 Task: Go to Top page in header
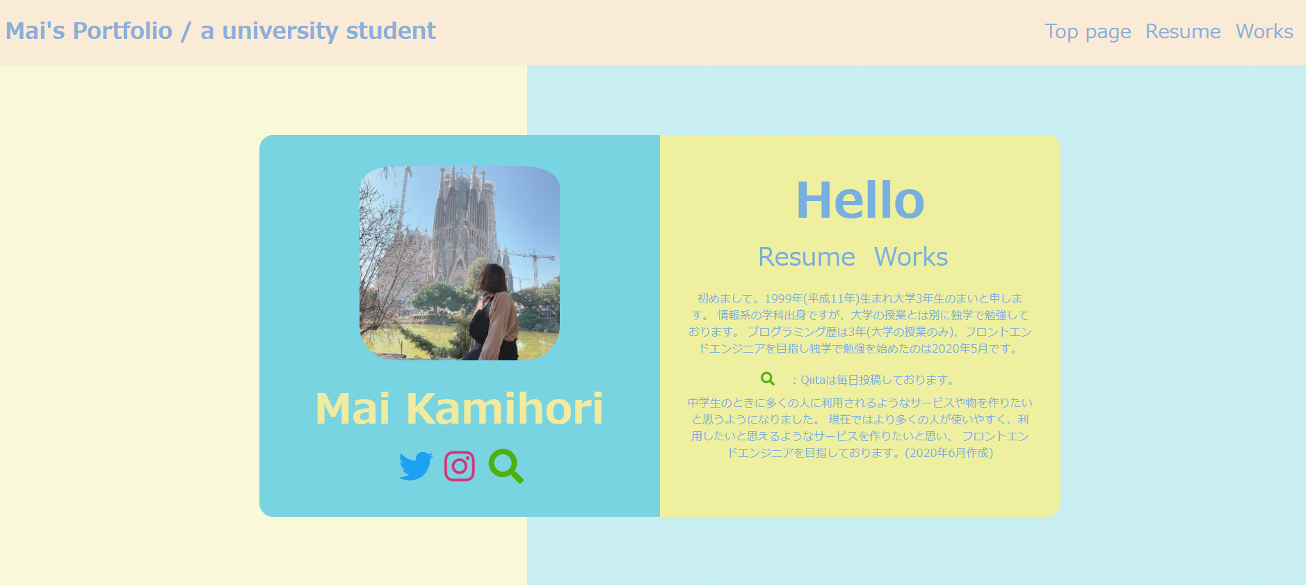(1088, 31)
